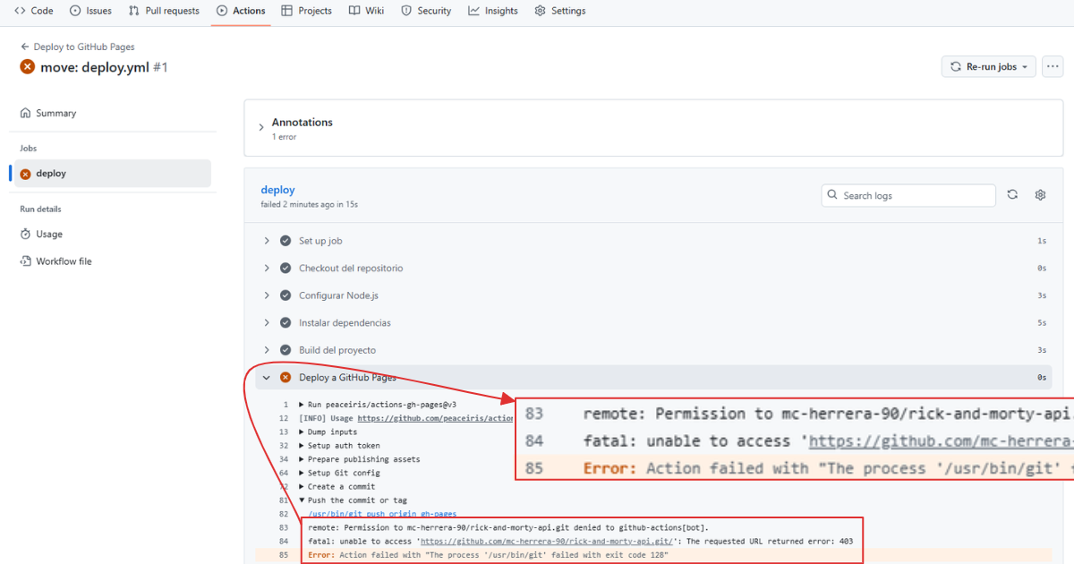Select the failed deploy job in sidebar
This screenshot has width=1074, height=564.
point(51,174)
